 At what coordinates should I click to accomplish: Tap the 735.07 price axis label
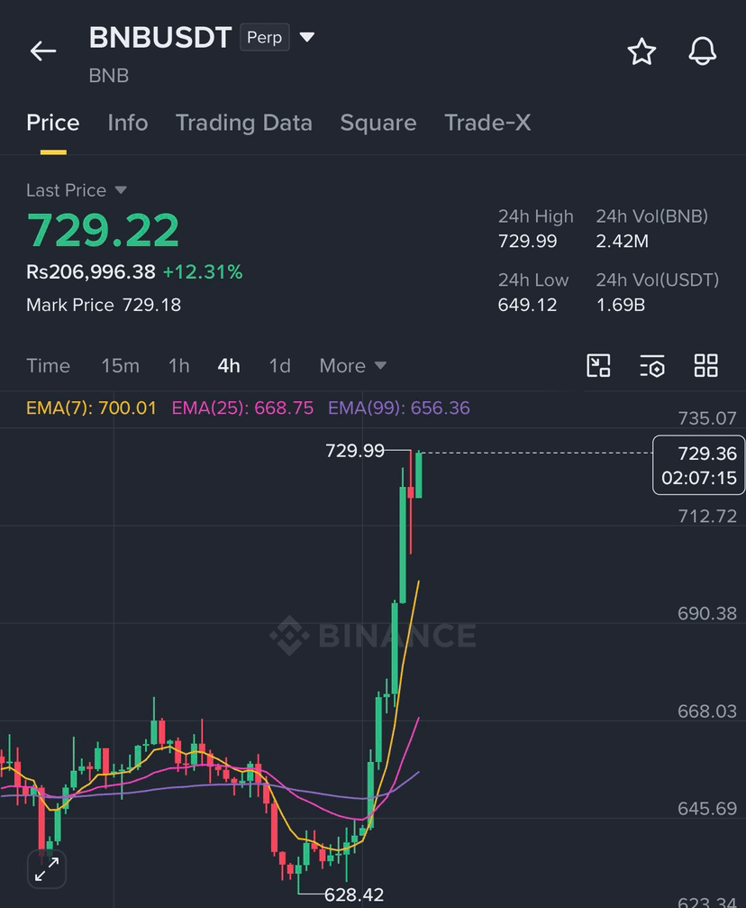(707, 418)
